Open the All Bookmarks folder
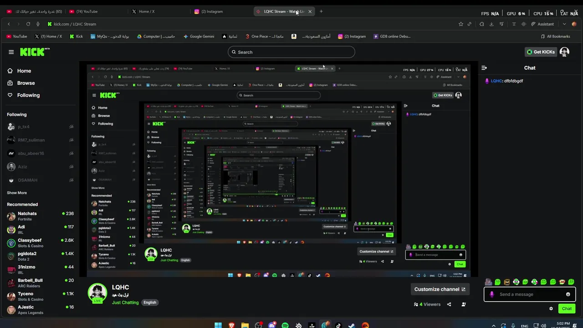 coord(555,36)
